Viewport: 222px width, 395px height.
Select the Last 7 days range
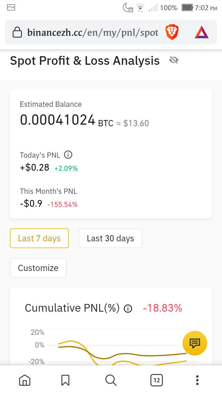pyautogui.click(x=39, y=238)
